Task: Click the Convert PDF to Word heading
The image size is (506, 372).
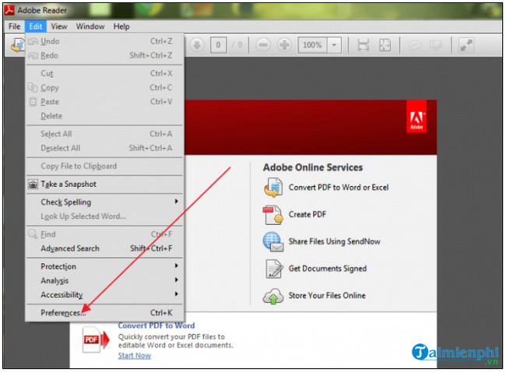Action: pos(156,325)
